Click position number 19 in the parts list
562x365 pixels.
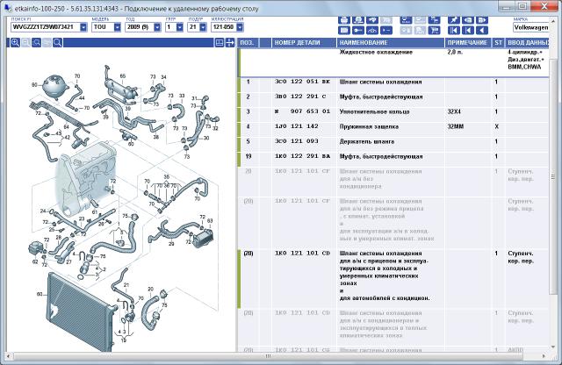(x=248, y=156)
